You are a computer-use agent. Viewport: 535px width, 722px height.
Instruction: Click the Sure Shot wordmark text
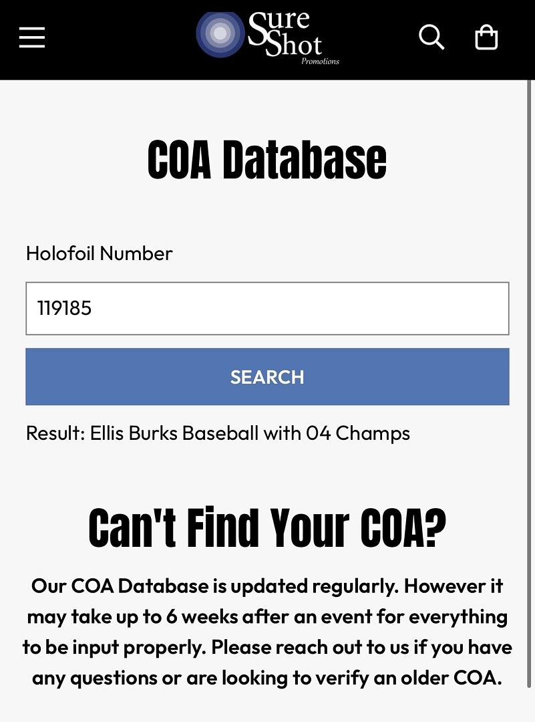[285, 33]
